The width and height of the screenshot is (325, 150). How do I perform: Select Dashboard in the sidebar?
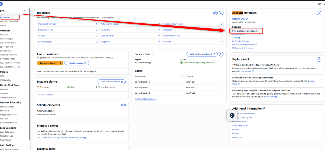tap(5, 18)
